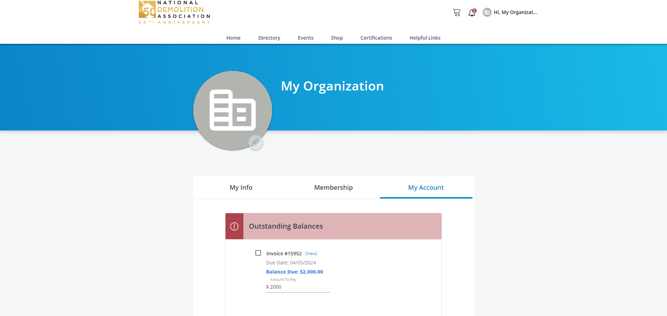The width and height of the screenshot is (667, 316).
Task: Expand the "Hi, My Organizat..." user menu
Action: (x=515, y=12)
